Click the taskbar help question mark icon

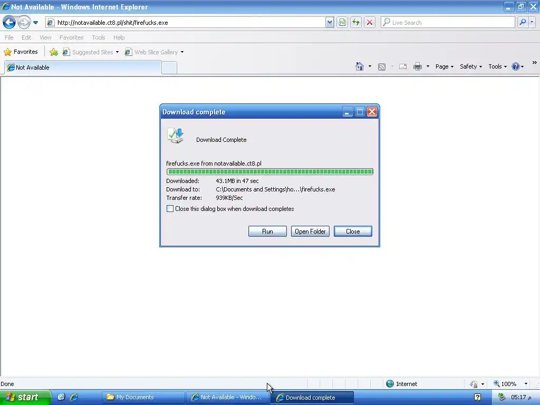(477, 397)
